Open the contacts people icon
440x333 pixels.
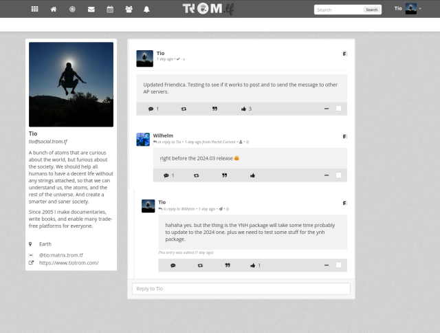pos(129,9)
